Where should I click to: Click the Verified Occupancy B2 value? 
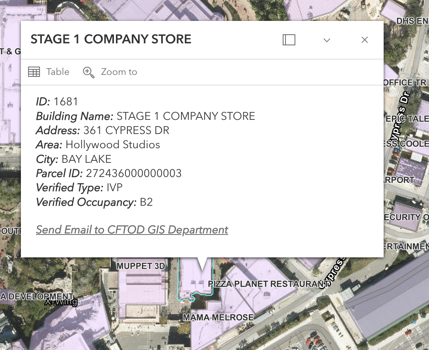tap(146, 202)
